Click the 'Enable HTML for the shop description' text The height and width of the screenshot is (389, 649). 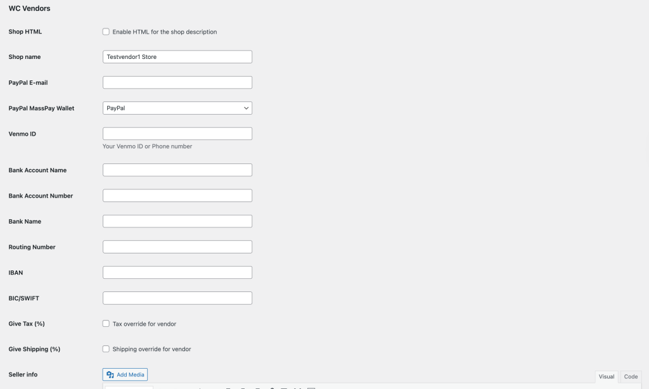(x=165, y=32)
